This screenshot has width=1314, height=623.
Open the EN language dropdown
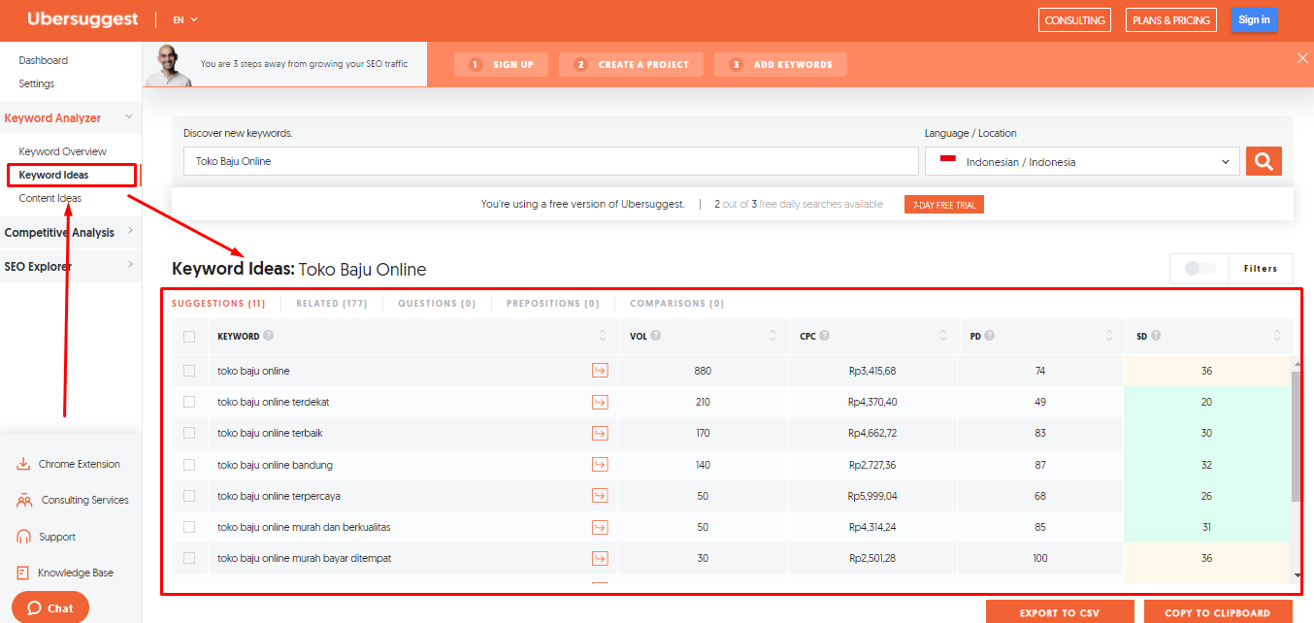click(x=185, y=19)
